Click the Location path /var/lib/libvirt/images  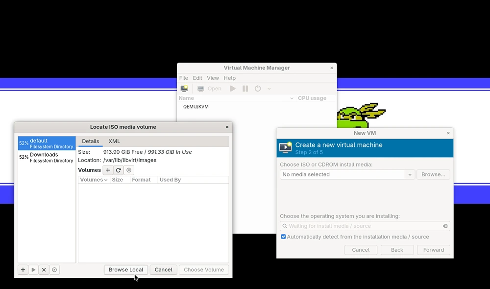pos(130,160)
